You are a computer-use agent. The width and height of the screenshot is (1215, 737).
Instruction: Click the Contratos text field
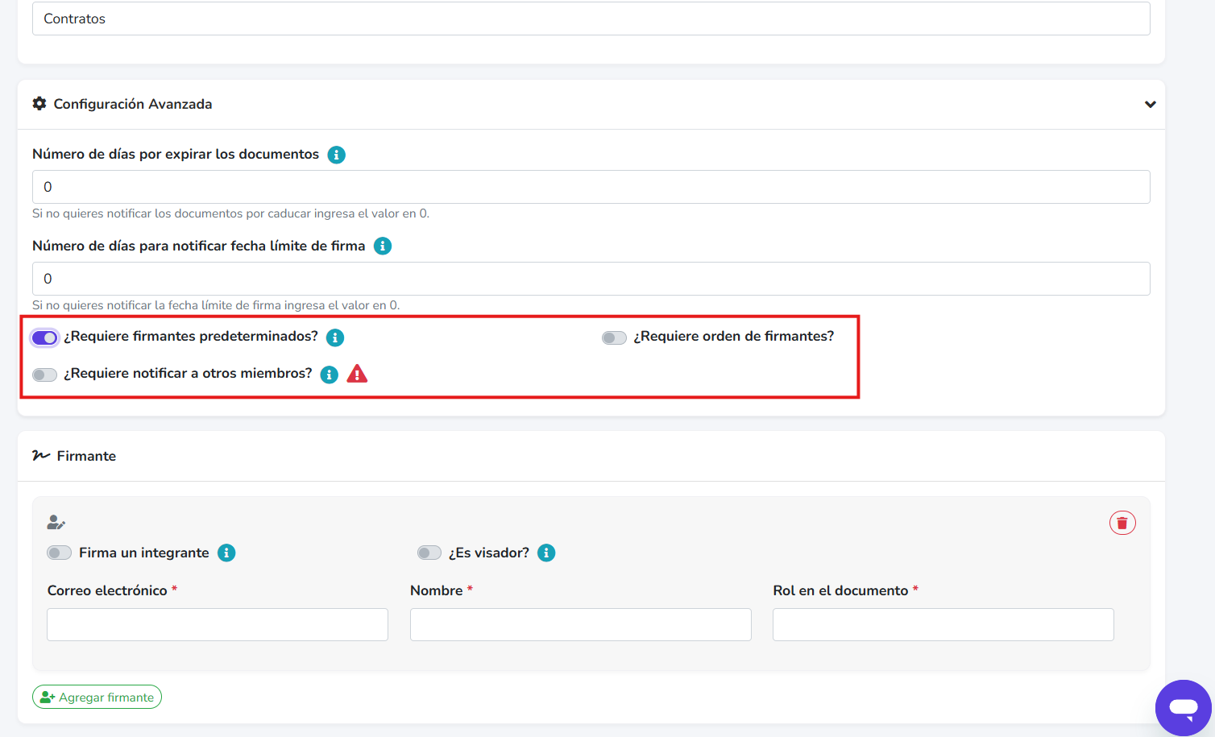click(x=591, y=19)
